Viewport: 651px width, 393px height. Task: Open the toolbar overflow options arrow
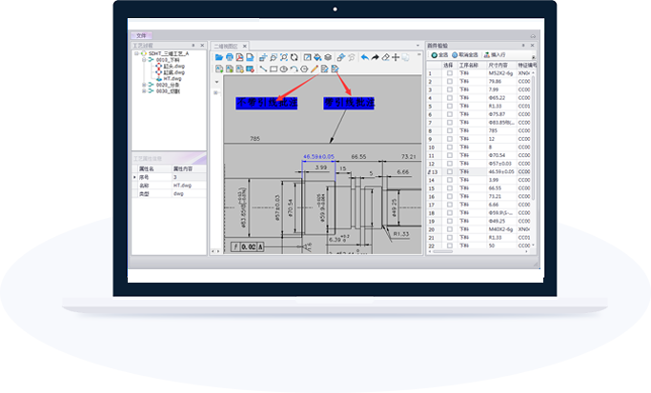coord(419,54)
